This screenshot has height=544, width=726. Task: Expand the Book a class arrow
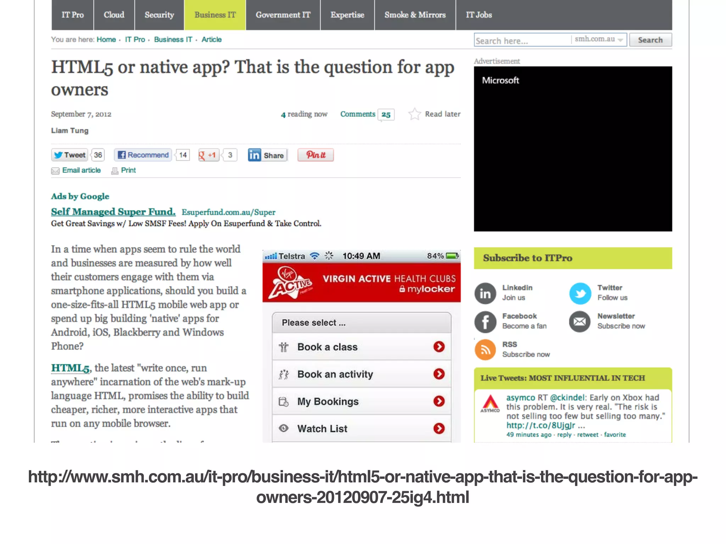click(439, 347)
